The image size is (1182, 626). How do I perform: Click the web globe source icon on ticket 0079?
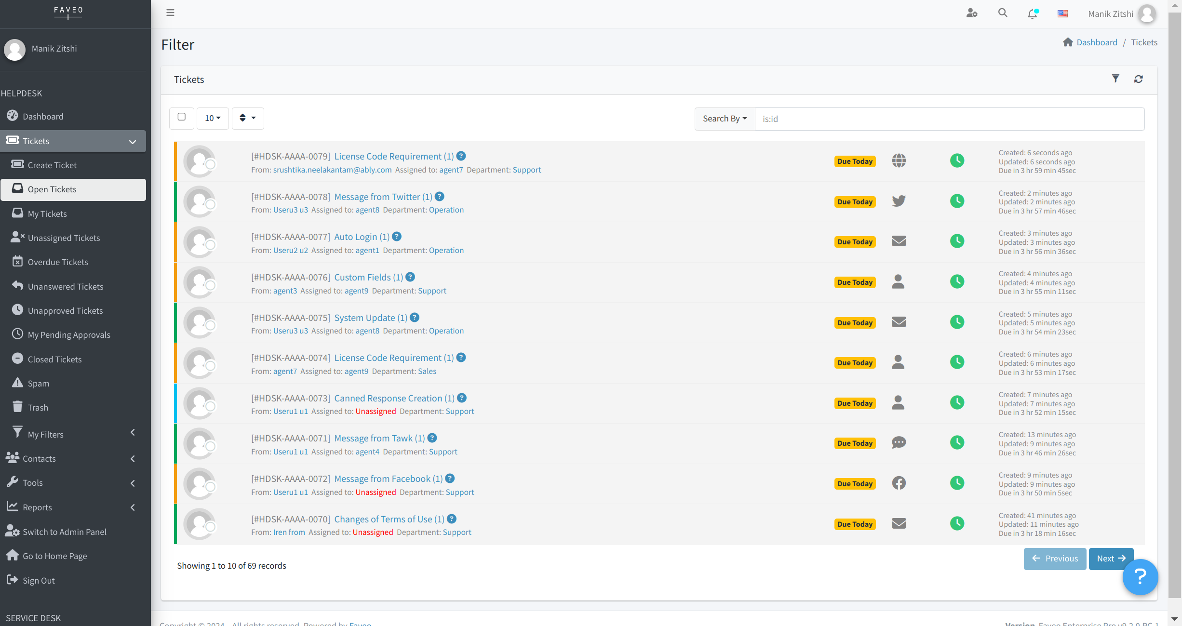click(899, 160)
